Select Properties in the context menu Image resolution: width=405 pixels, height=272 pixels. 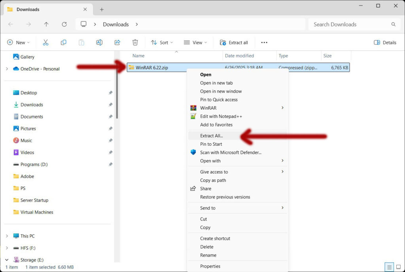point(210,266)
